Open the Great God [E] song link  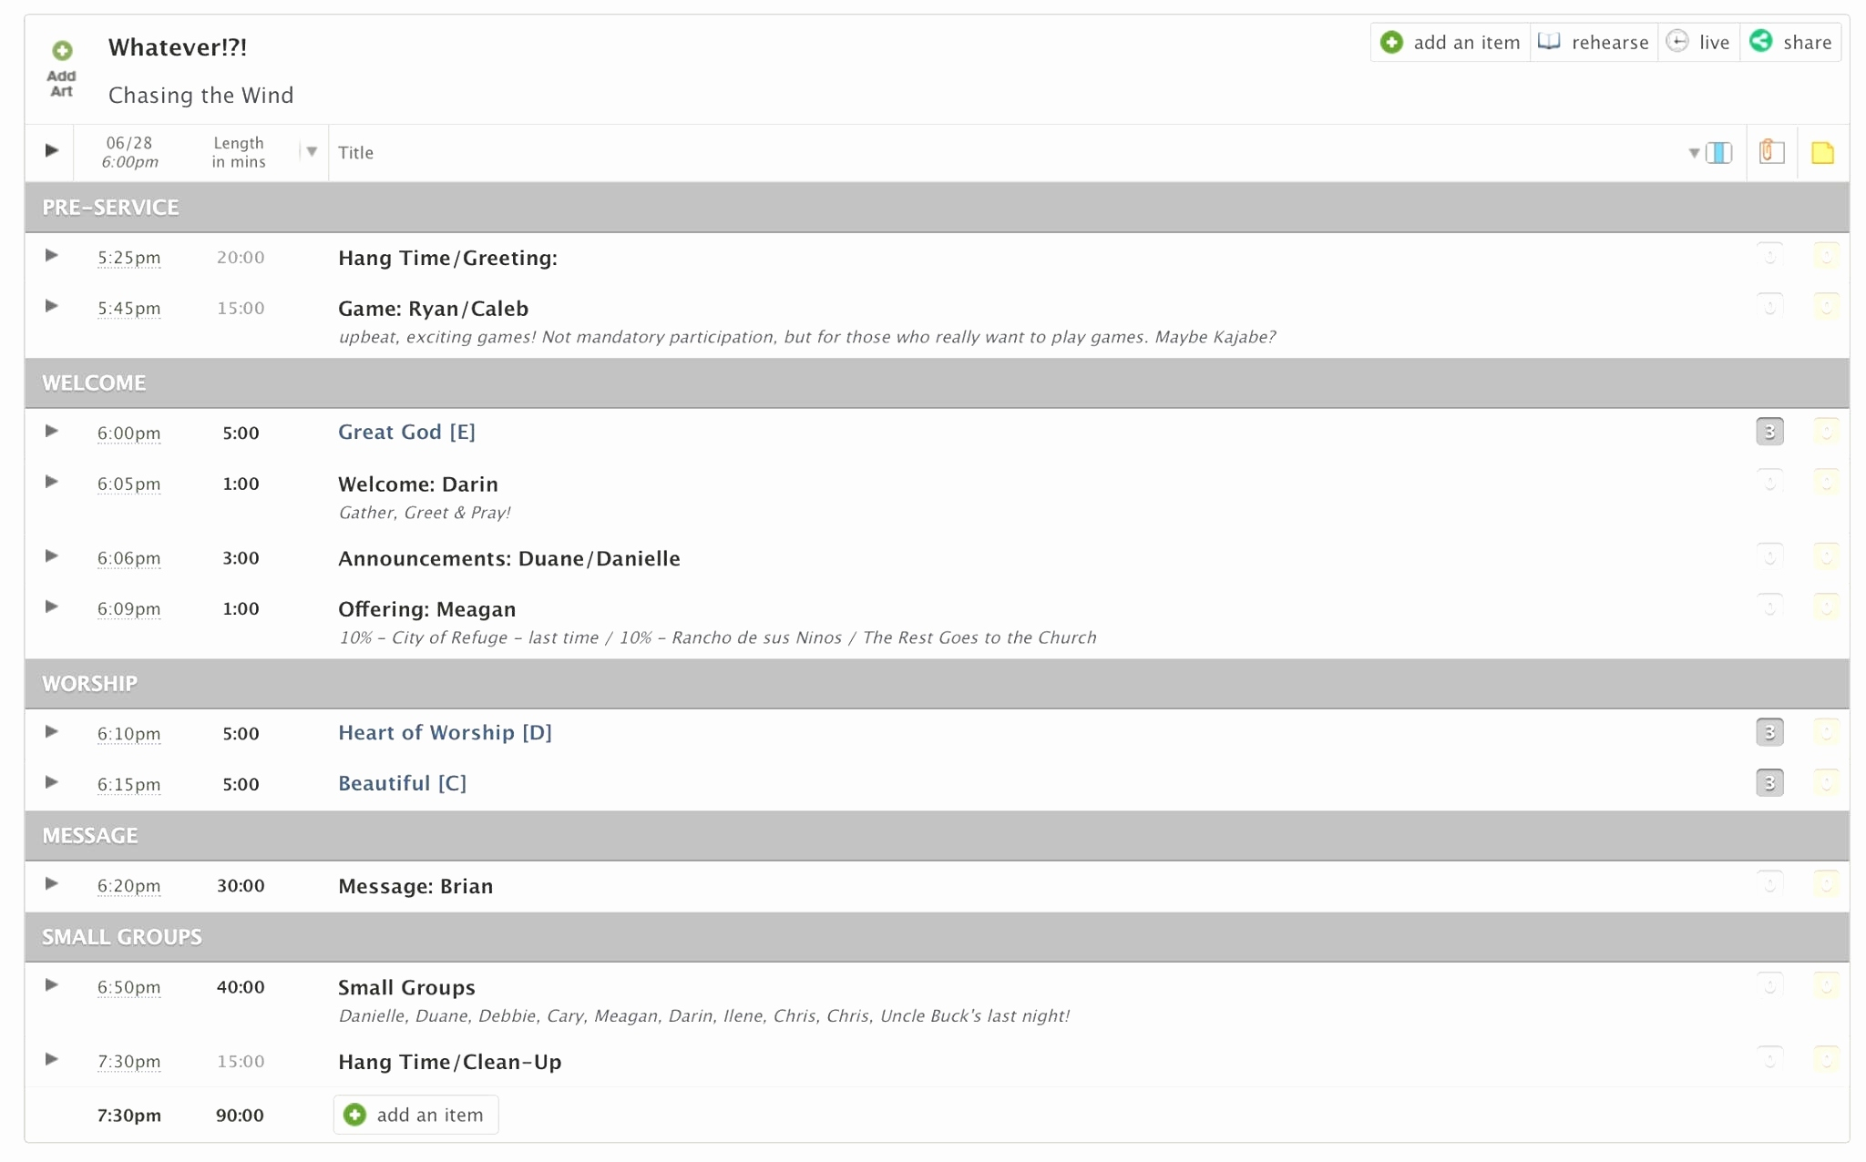[406, 432]
